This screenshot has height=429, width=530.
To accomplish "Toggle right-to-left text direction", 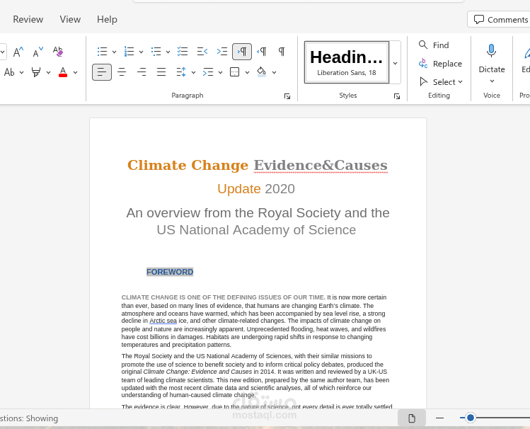I will pos(262,52).
